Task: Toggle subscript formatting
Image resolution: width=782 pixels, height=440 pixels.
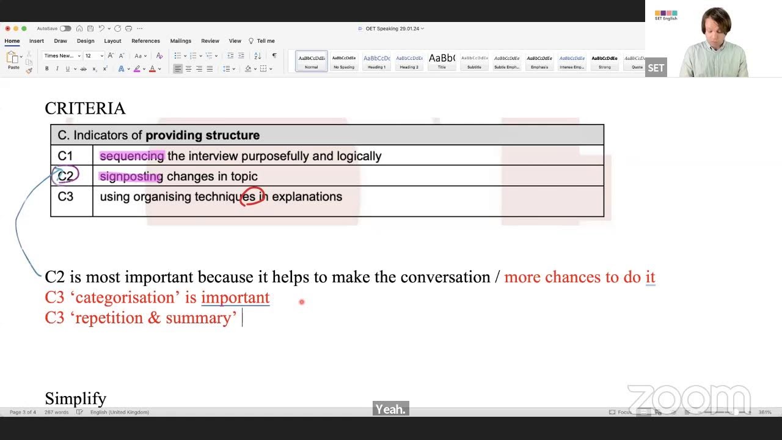Action: pos(95,69)
